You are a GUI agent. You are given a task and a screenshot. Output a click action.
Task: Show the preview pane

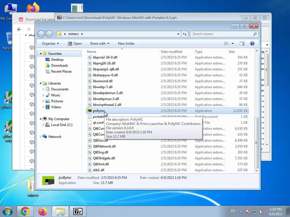pos(242,44)
